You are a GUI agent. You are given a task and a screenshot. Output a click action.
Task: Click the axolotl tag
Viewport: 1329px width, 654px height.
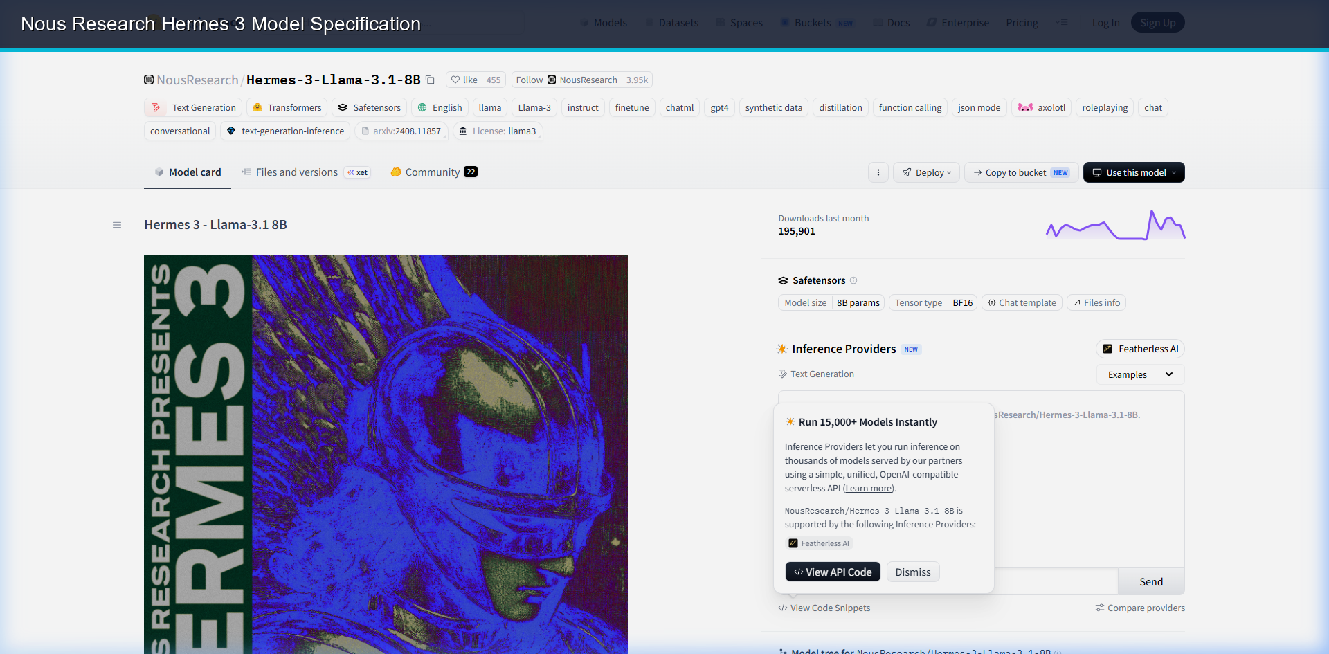point(1041,107)
